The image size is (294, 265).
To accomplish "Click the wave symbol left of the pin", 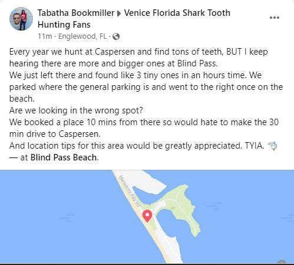I will click(x=67, y=217).
